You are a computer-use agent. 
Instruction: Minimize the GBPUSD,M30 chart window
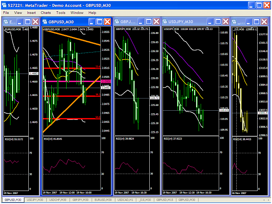(x=92, y=22)
